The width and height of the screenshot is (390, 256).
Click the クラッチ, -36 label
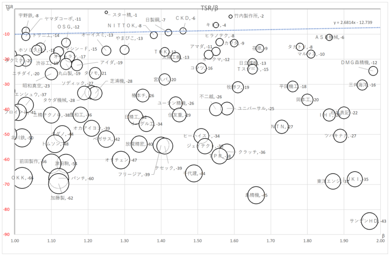pos(252,152)
